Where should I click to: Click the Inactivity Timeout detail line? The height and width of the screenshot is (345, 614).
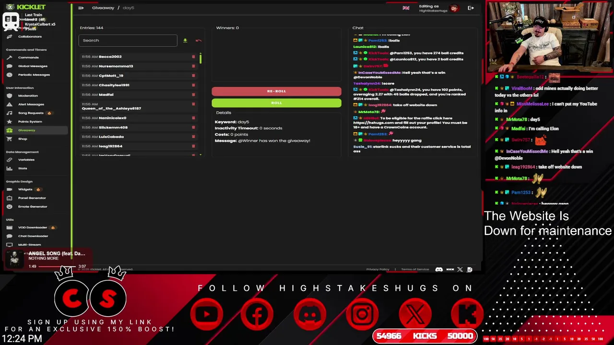248,128
